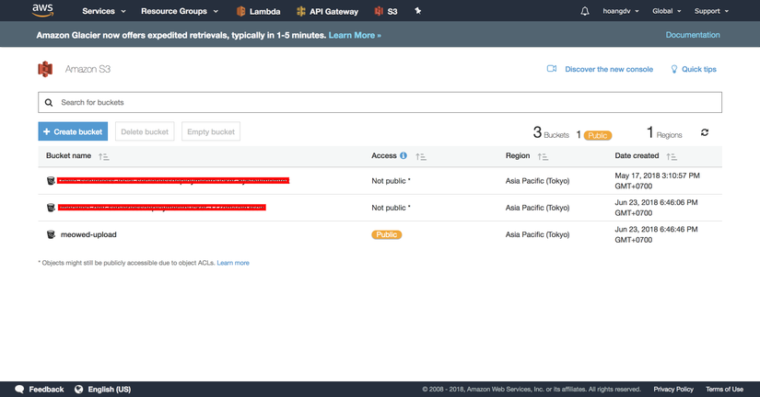Sort by Access column
The width and height of the screenshot is (760, 397).
421,156
